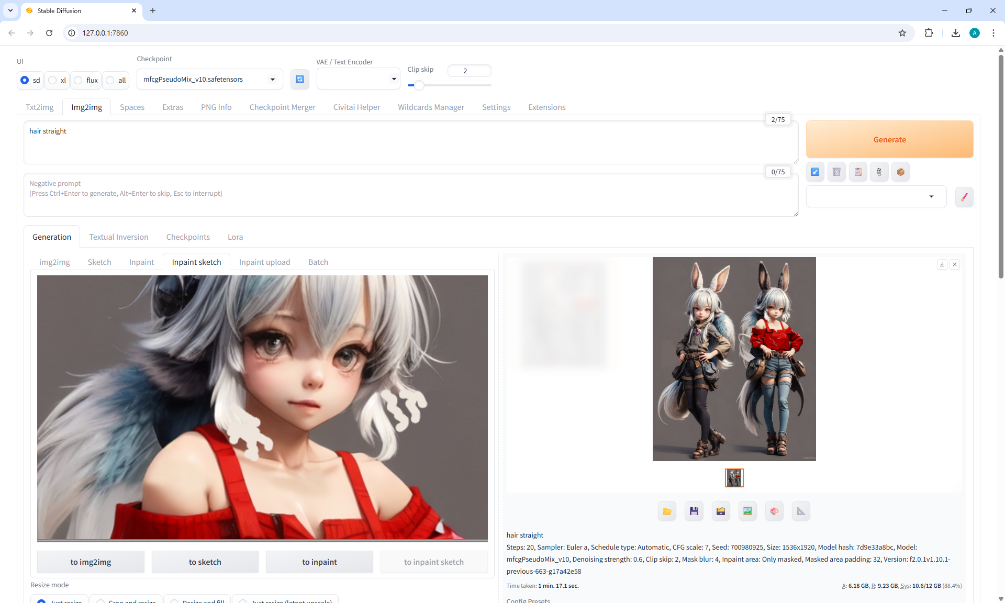Viewport: 1005px width, 603px height.
Task: Click the 'to inpaint' button
Action: [319, 562]
